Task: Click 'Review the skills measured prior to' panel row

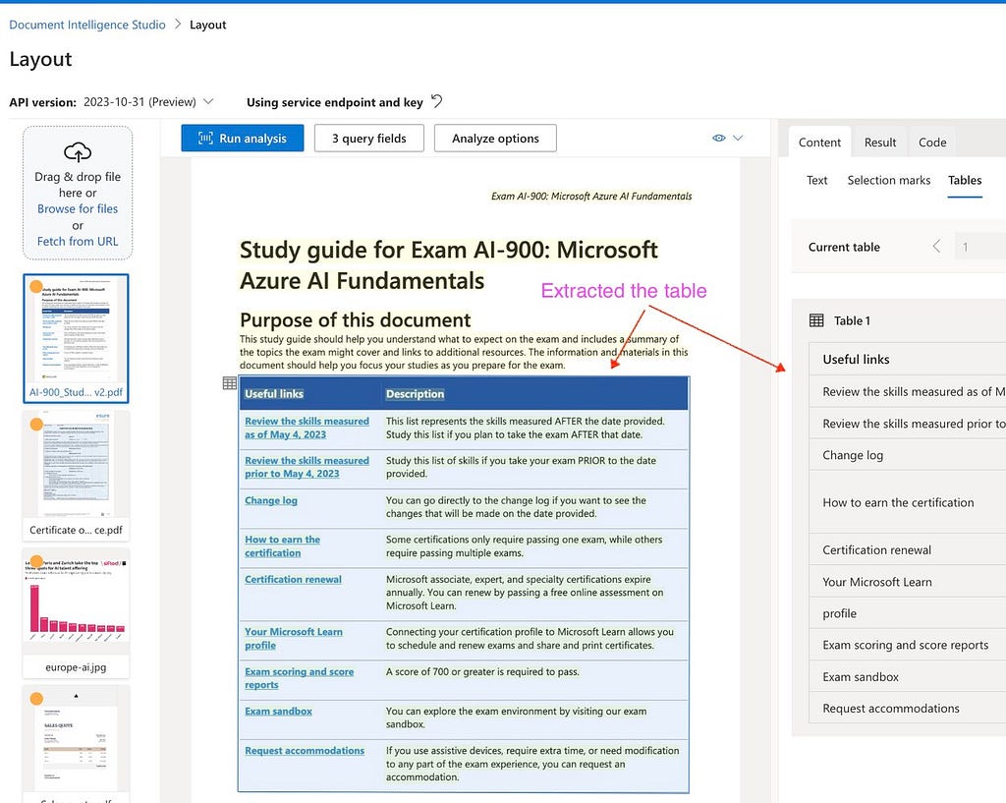Action: (907, 424)
